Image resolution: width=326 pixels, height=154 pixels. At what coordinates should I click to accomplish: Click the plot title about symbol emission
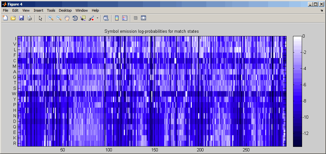(x=151, y=31)
